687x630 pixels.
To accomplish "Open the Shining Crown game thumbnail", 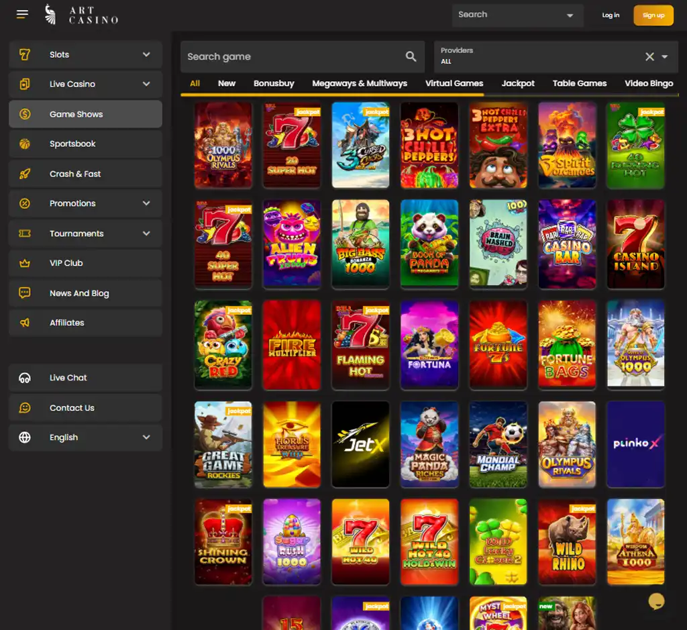I will click(x=223, y=541).
